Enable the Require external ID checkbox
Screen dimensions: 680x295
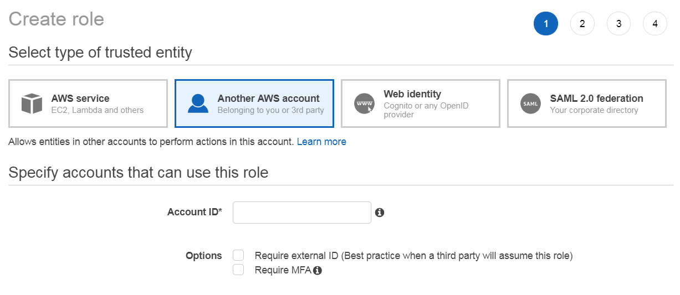238,255
